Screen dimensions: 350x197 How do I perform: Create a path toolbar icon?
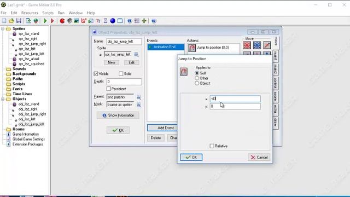click(x=84, y=21)
